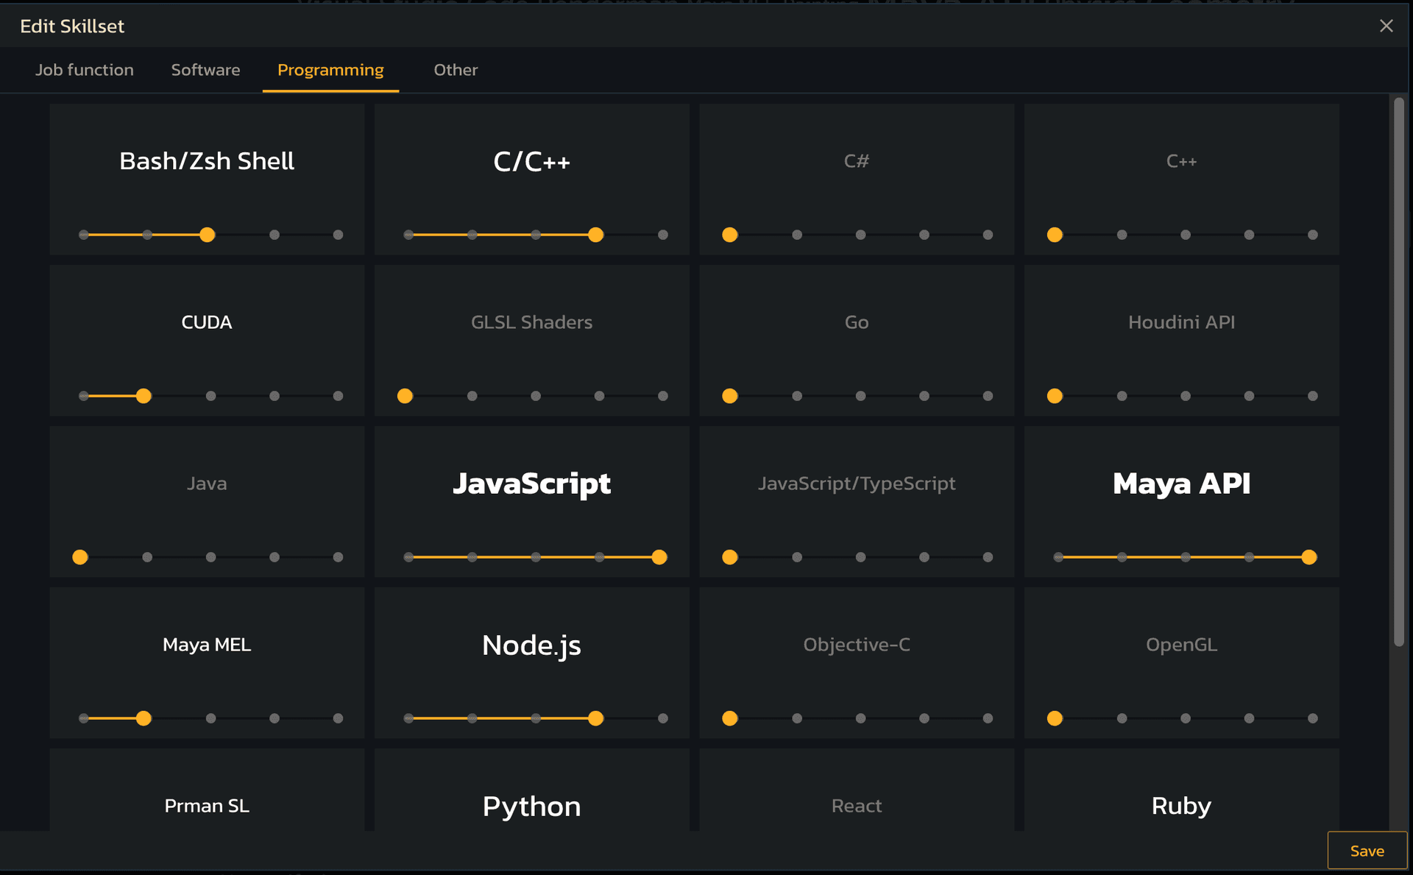The width and height of the screenshot is (1413, 875).
Task: Switch to the Job function tab
Action: (85, 70)
